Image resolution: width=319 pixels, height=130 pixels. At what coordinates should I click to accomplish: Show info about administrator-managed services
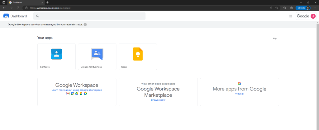click(85, 25)
